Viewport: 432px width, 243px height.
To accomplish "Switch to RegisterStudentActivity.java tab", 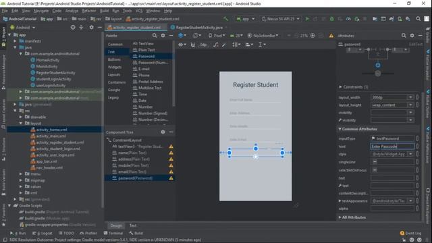I will point(199,27).
